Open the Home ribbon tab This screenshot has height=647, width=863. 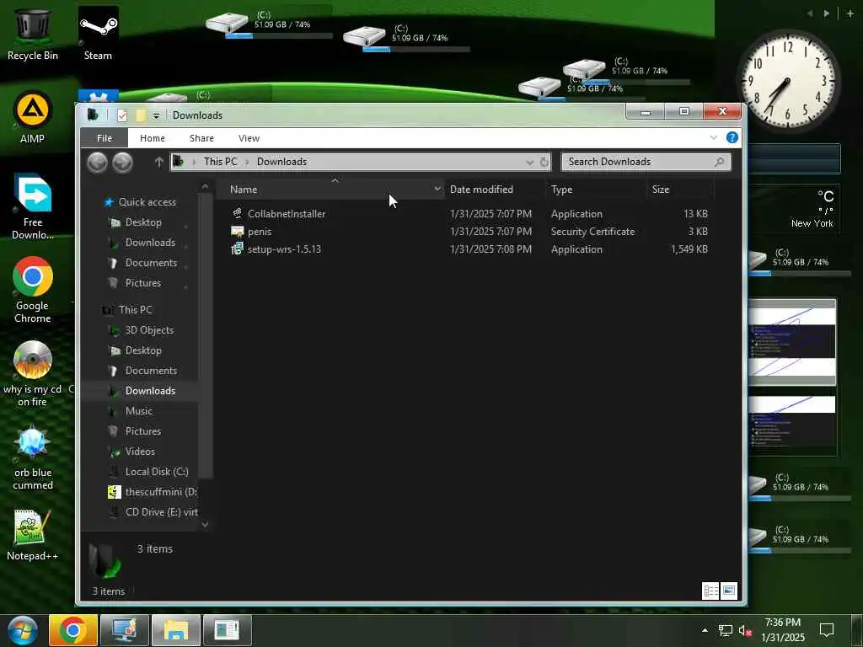(x=153, y=138)
